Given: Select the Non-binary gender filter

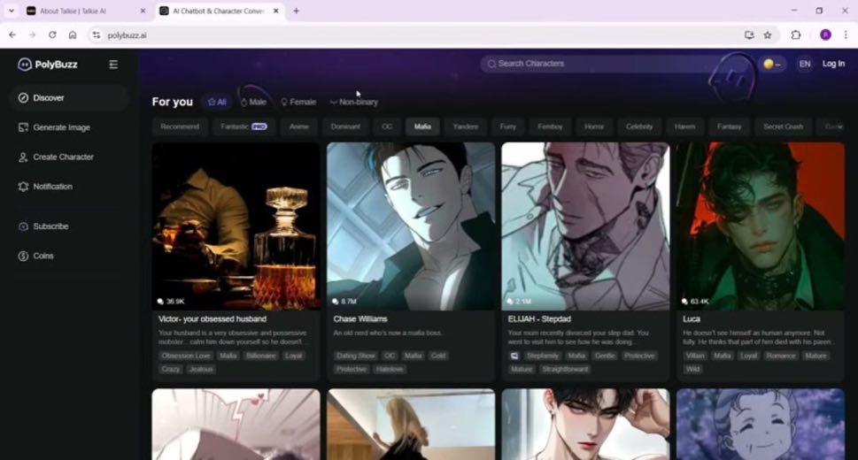Looking at the screenshot, I should click(354, 102).
